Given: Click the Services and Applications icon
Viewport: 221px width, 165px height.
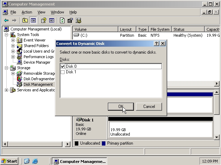Looking at the screenshot, I should pos(13,90).
